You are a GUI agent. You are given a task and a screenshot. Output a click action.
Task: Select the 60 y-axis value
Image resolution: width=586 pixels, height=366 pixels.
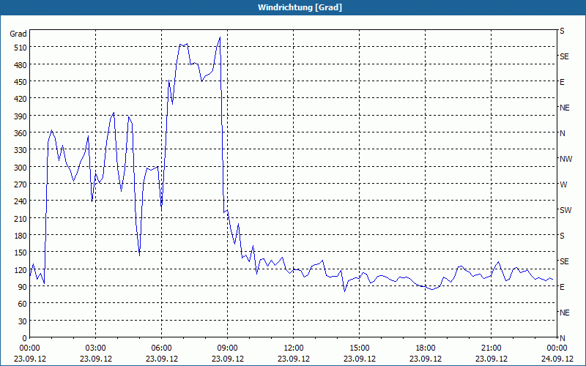[23, 304]
